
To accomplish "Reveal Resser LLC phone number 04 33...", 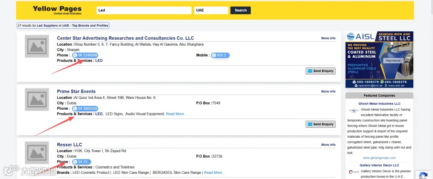I will (81, 162).
